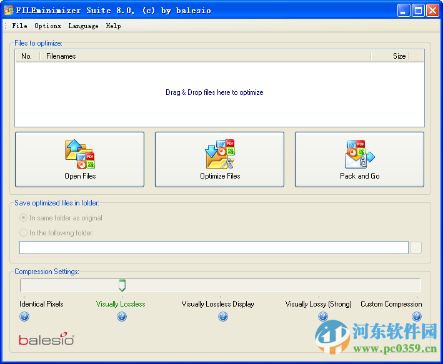The width and height of the screenshot is (443, 364).
Task: Close the FILEminimizer window
Action: [x=432, y=11]
